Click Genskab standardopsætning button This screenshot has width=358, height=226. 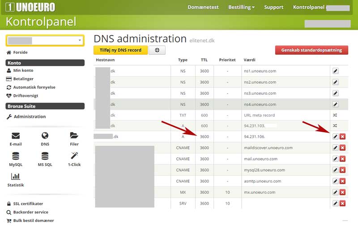tap(311, 50)
